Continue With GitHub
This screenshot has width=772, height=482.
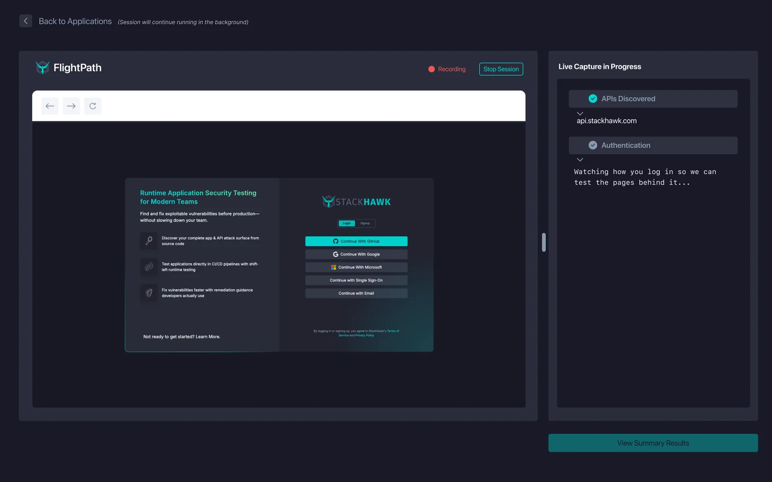click(356, 241)
